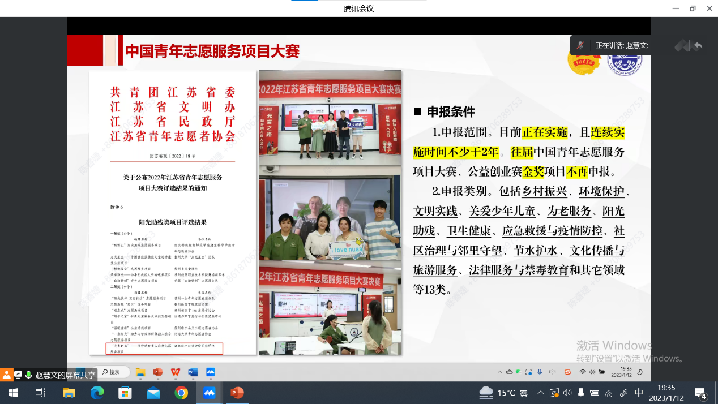Toggle the muted microphone in the speaking bar
718x404 pixels.
(x=580, y=45)
